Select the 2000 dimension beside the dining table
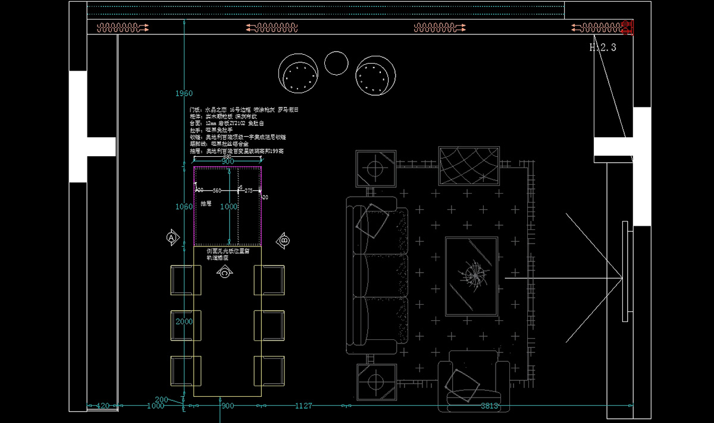714x423 pixels. click(184, 321)
